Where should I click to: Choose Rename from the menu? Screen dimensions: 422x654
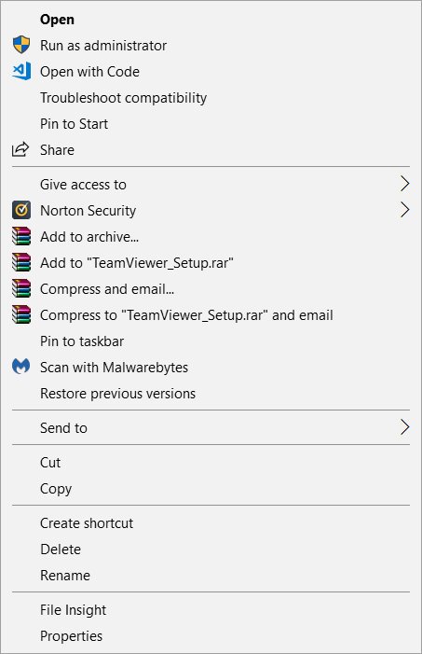(x=211, y=576)
